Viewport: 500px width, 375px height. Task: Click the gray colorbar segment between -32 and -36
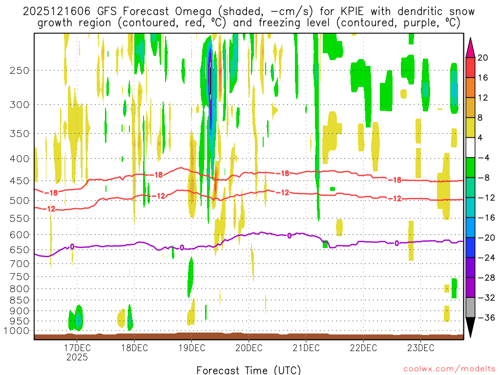point(471,307)
